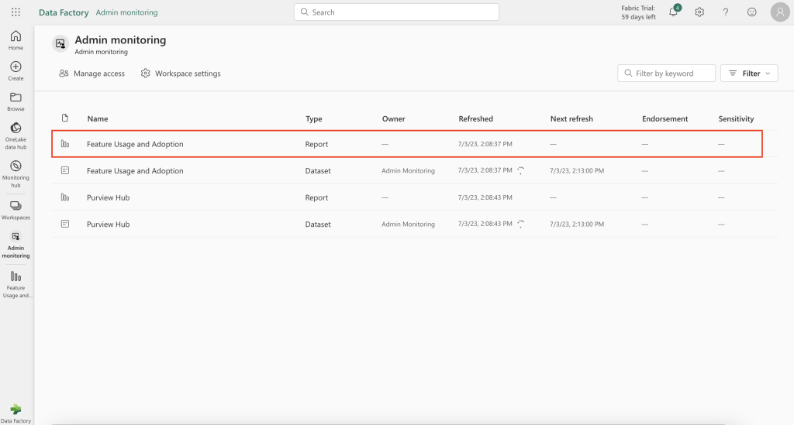Open Purview Hub report
The height and width of the screenshot is (425, 794).
(109, 197)
